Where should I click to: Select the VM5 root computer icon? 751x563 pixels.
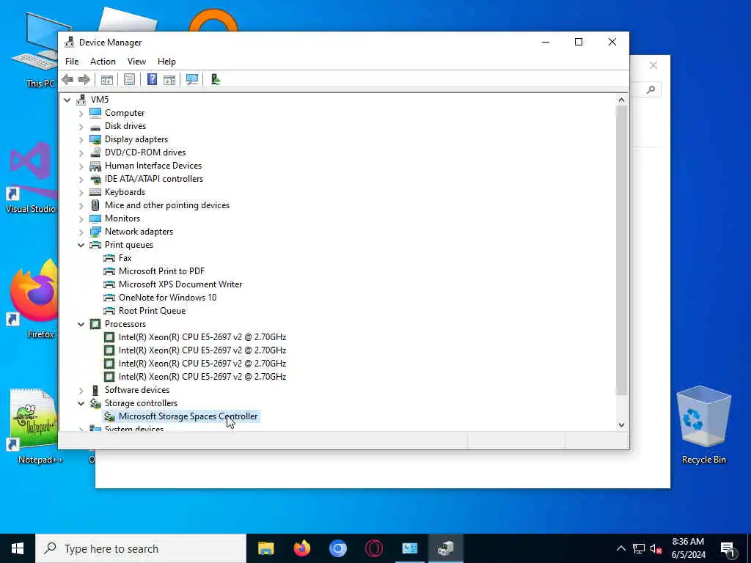pyautogui.click(x=81, y=100)
